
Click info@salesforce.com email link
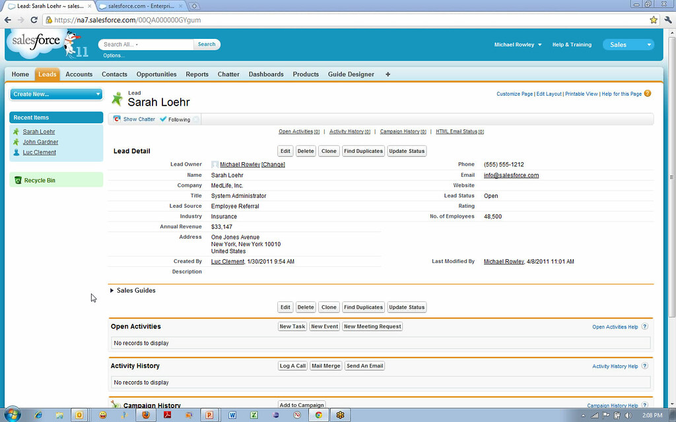(x=511, y=175)
